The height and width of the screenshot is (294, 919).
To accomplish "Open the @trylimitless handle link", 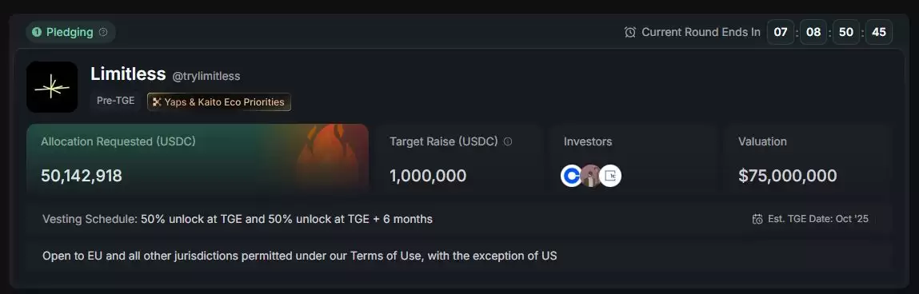I will (206, 76).
